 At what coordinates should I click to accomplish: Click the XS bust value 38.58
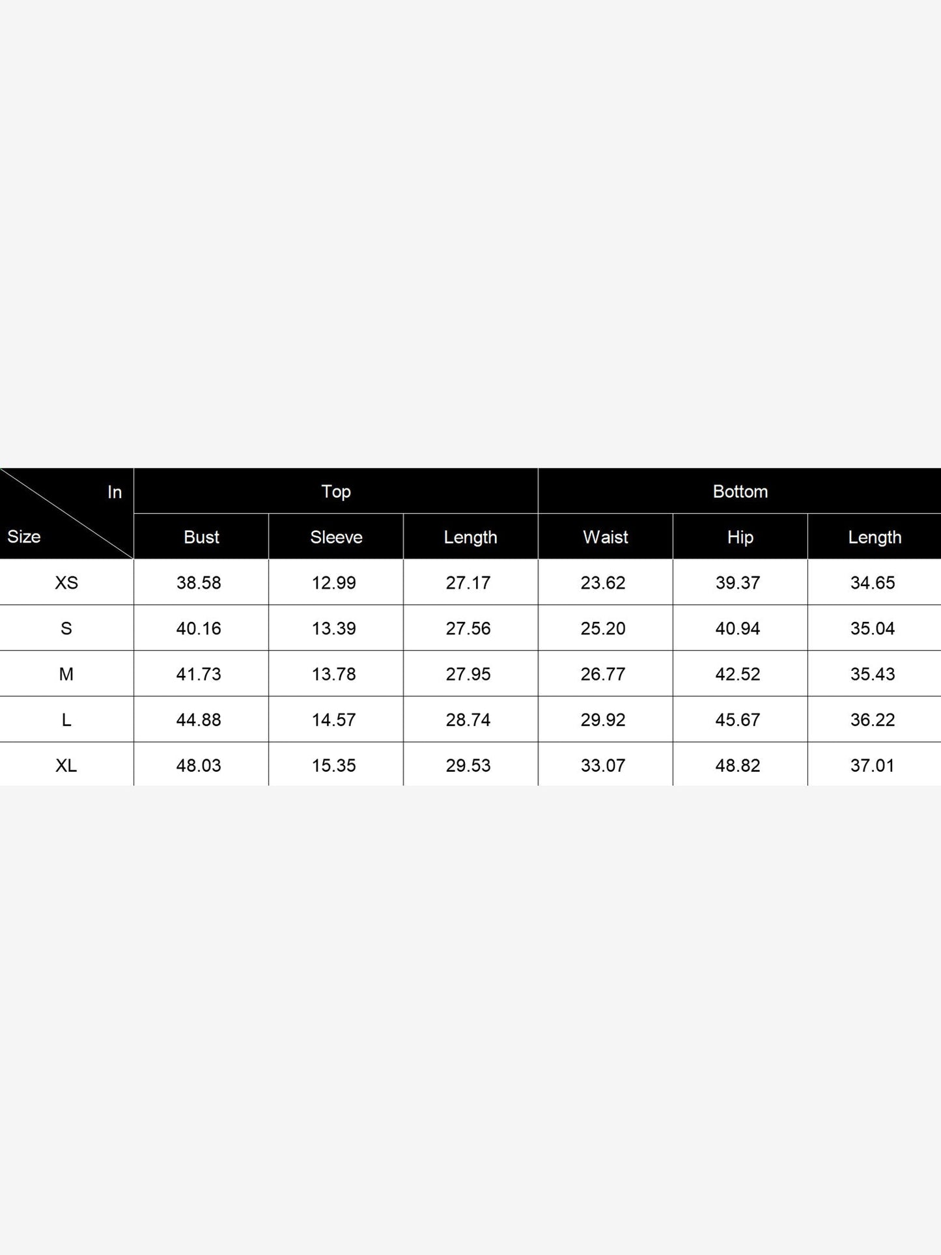199,582
